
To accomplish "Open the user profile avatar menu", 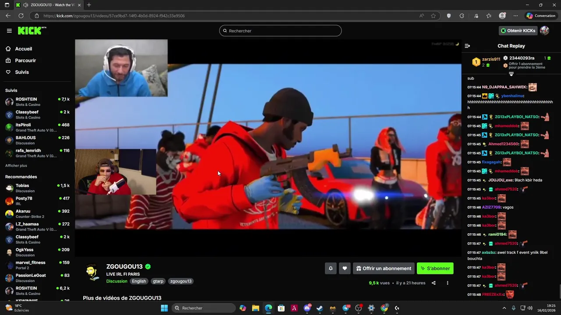I will pos(544,31).
